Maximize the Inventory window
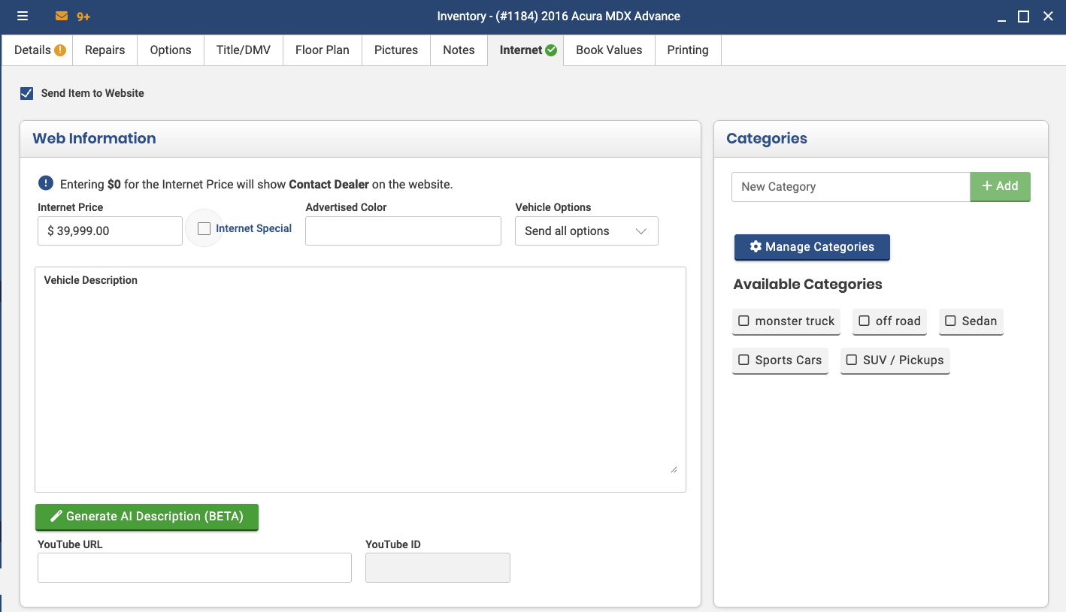 tap(1023, 17)
